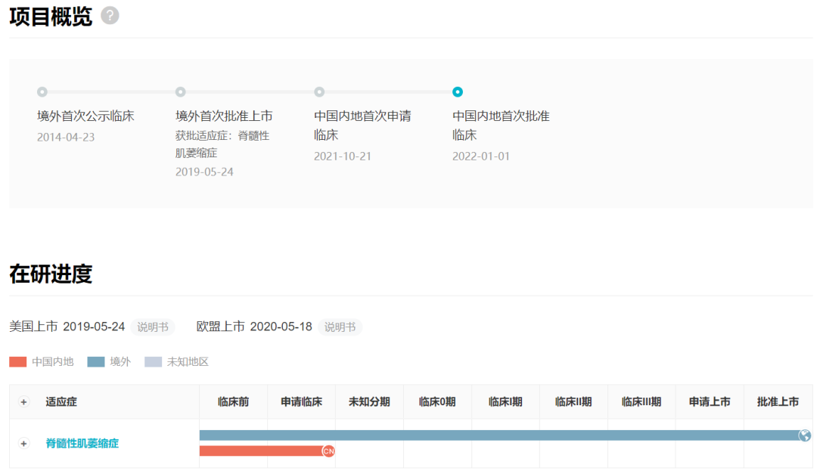Toggle the 境外 blue legend swatch
The width and height of the screenshot is (817, 474).
tap(96, 362)
